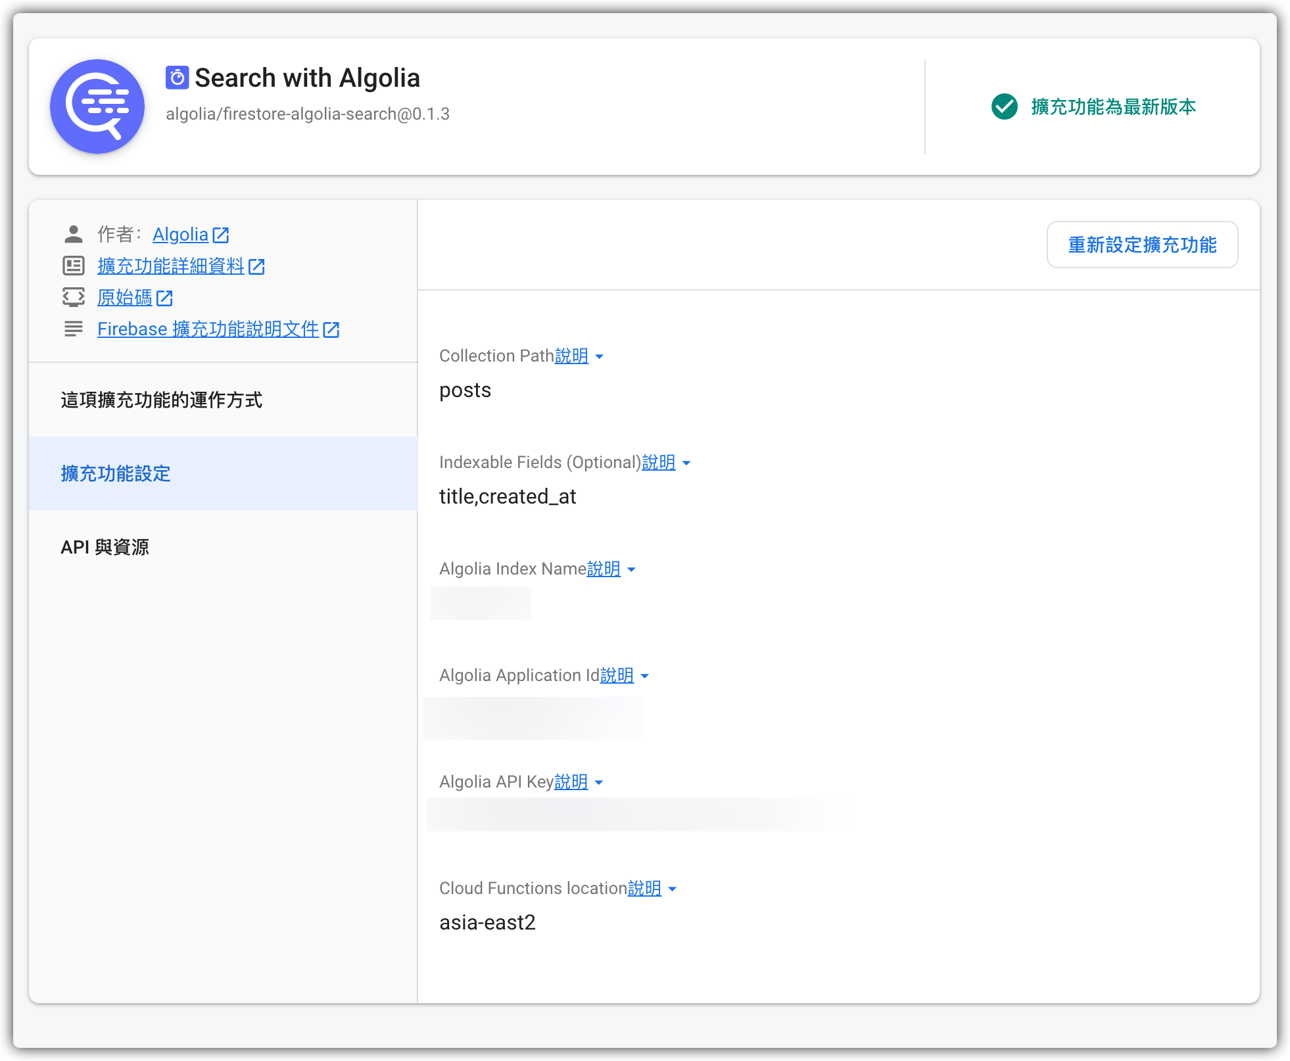This screenshot has width=1290, height=1061.
Task: Expand the Collection Path description arrow
Action: (599, 356)
